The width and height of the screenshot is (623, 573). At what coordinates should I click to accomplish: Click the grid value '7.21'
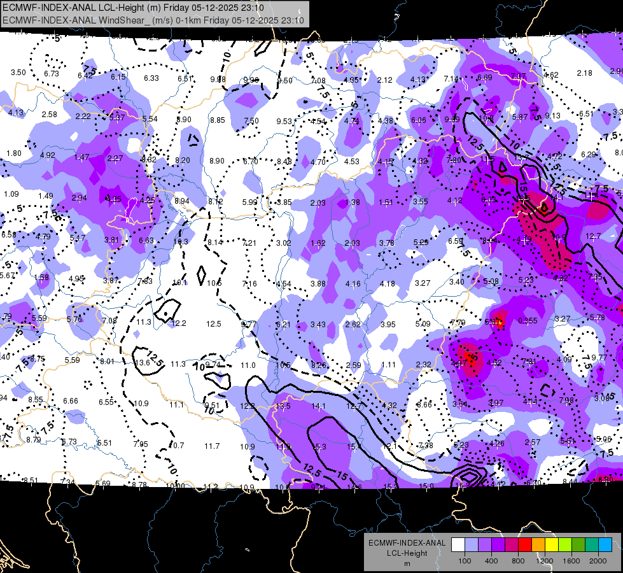click(249, 243)
